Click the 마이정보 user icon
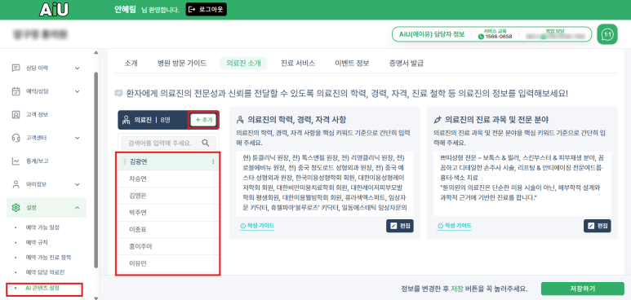Image resolution: width=631 pixels, height=300 pixels. click(x=16, y=184)
